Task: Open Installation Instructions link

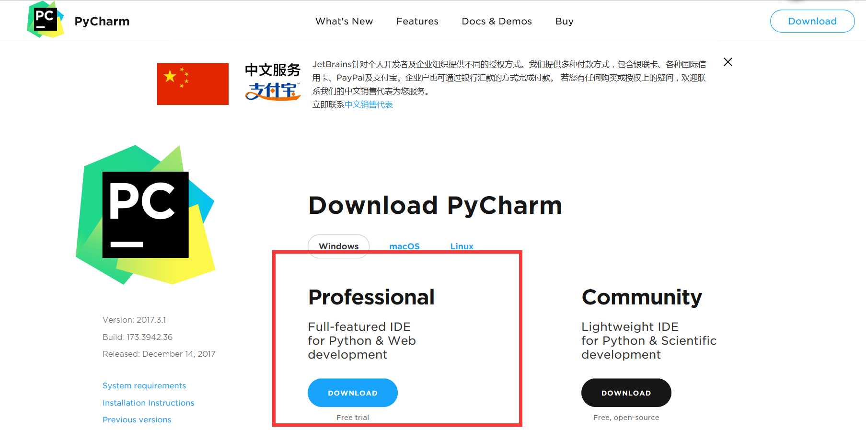Action: 149,403
